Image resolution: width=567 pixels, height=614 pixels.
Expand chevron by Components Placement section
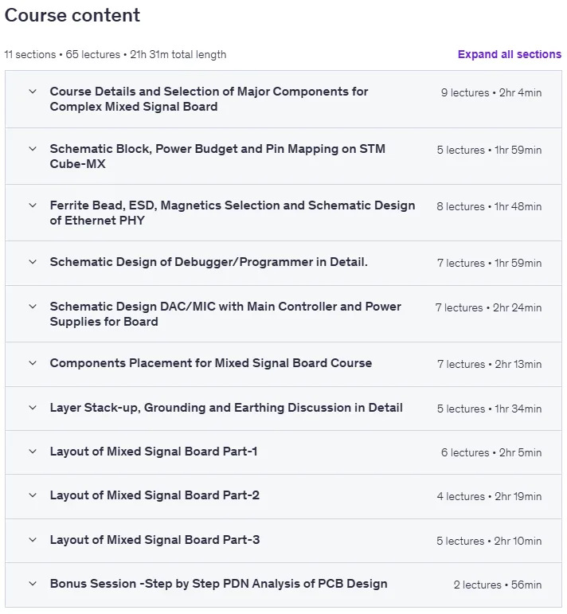coord(33,363)
